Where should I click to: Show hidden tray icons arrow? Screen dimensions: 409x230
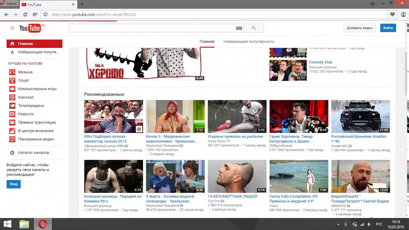pos(339,225)
